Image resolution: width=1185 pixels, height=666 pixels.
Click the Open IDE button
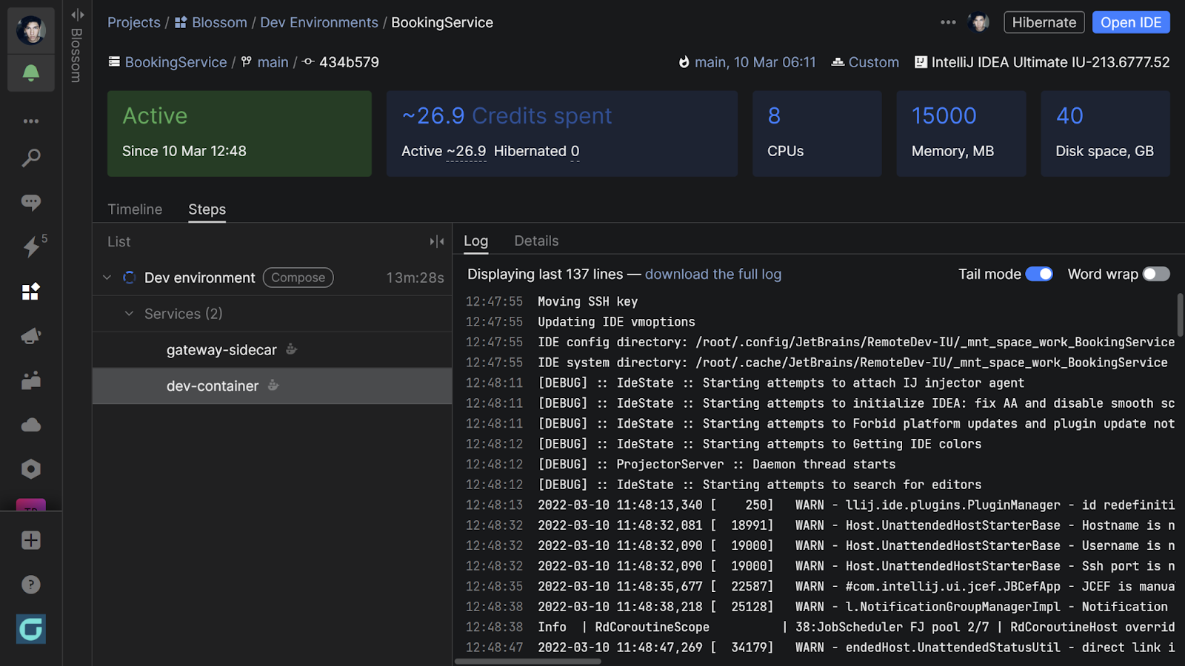pyautogui.click(x=1131, y=22)
